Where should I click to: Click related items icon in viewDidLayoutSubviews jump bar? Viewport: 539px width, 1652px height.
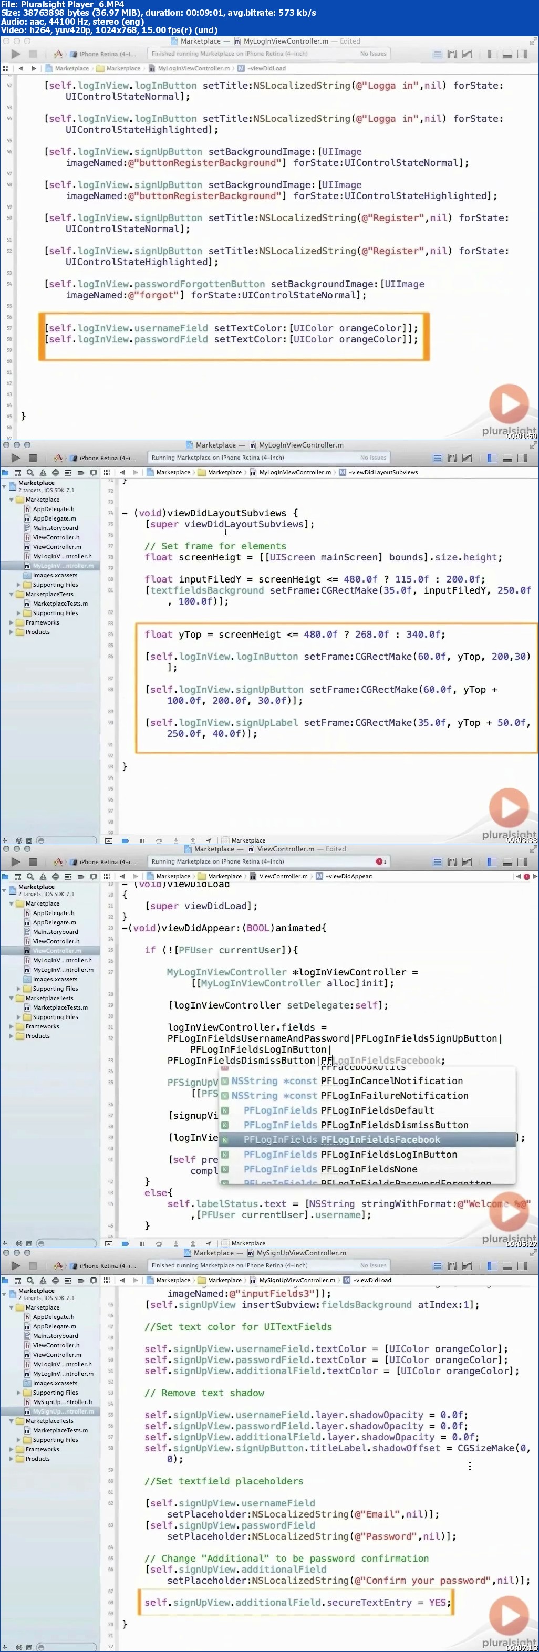point(107,472)
